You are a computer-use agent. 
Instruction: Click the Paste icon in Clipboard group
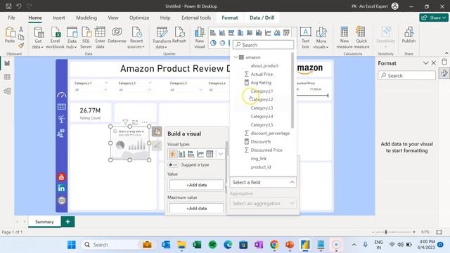(10, 35)
